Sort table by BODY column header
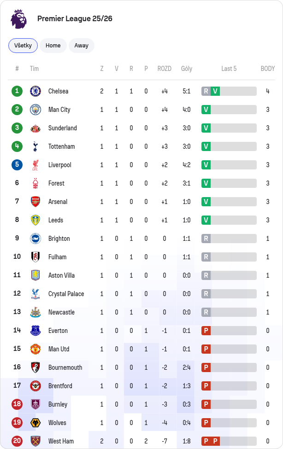Screen dimensions: 283x449 tap(267, 69)
